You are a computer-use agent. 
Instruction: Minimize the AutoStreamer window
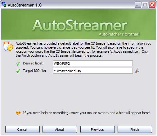138,5
